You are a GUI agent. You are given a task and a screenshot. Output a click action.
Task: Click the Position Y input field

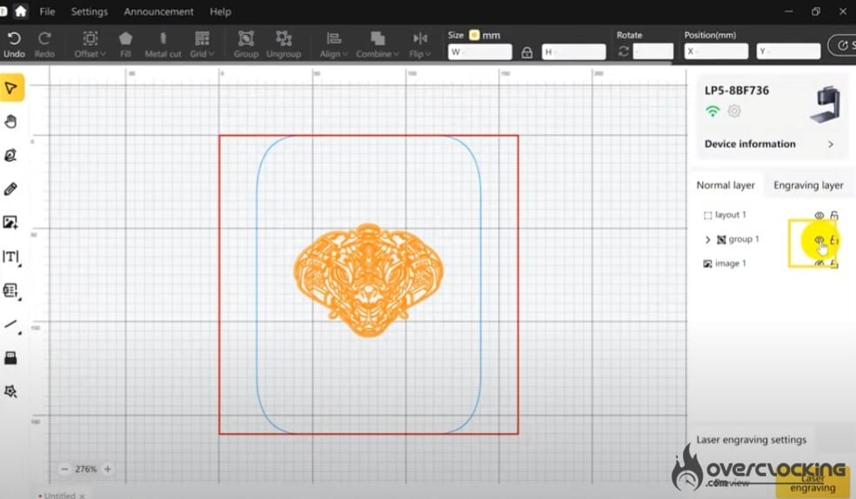[788, 52]
